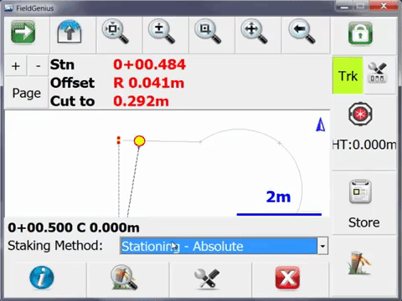Click the plus station increment button
This screenshot has width=402, height=301.
tap(16, 66)
